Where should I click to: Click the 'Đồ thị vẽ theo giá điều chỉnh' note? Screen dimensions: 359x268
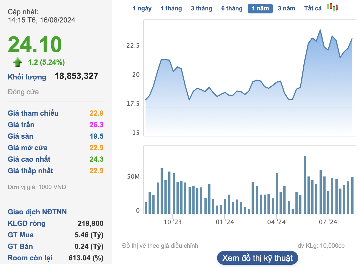[x=160, y=246]
